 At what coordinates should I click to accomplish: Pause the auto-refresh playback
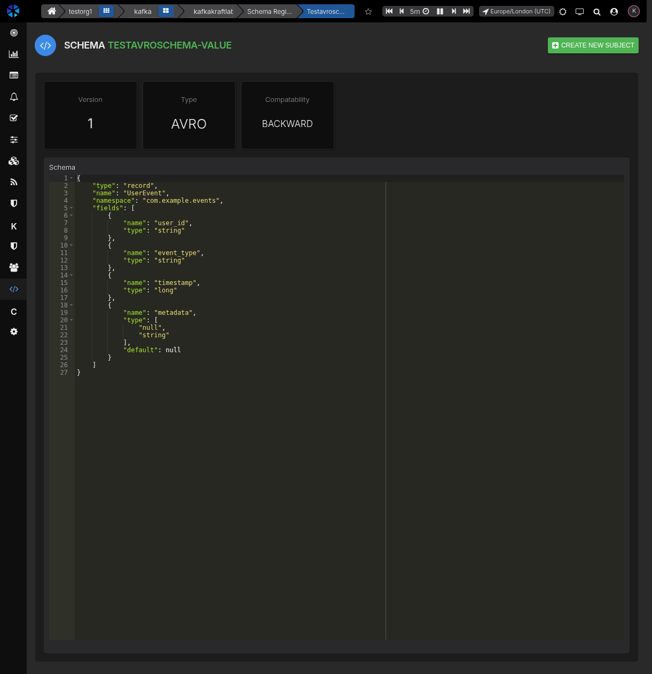(x=440, y=11)
